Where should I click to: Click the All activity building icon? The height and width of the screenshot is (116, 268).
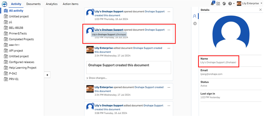[6, 11]
